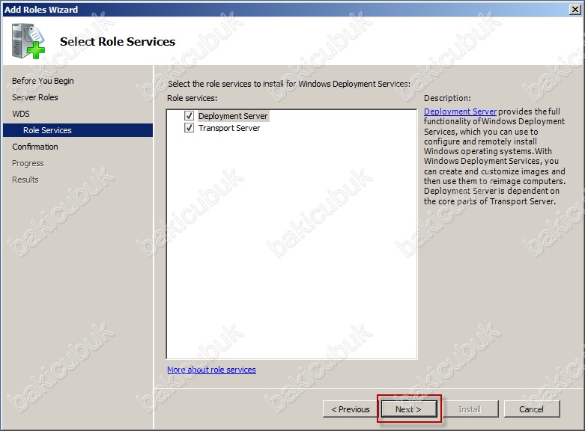Click the server role wizard icon
Screen dimensions: 585x431
point(28,41)
